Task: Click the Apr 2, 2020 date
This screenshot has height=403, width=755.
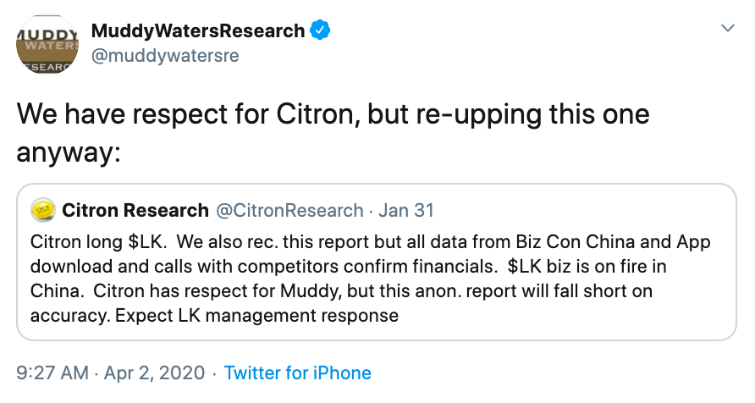Action: pyautogui.click(x=155, y=373)
